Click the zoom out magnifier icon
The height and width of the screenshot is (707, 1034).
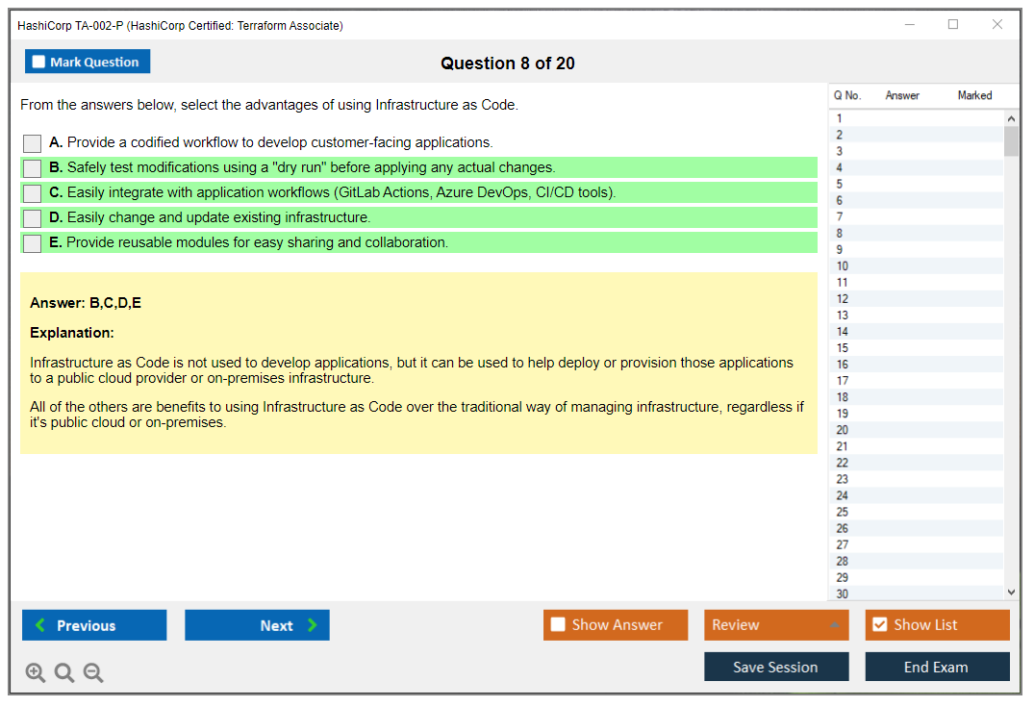93,672
